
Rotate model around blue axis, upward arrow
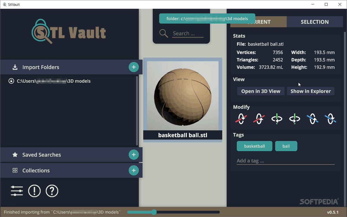(x=313, y=119)
